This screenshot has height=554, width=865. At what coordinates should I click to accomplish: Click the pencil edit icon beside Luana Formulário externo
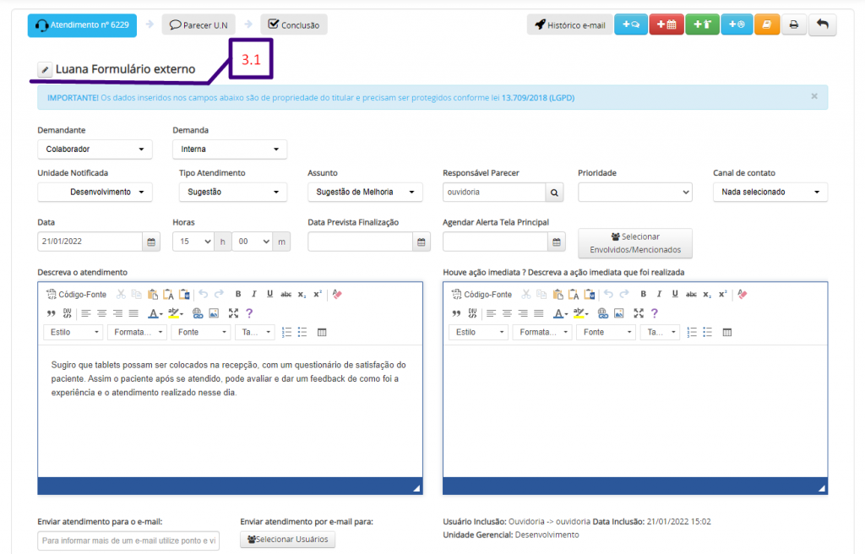pos(45,69)
